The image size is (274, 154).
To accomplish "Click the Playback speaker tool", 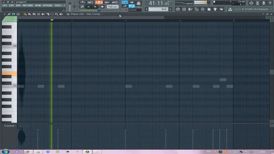I will [61, 14].
